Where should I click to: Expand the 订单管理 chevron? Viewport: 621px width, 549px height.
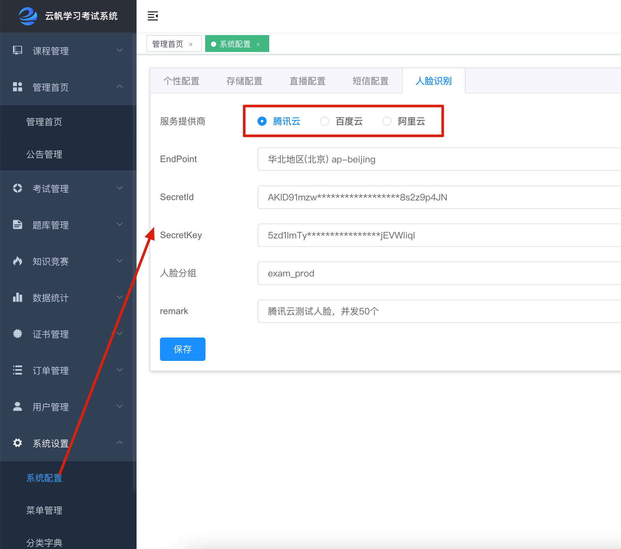[x=120, y=370]
